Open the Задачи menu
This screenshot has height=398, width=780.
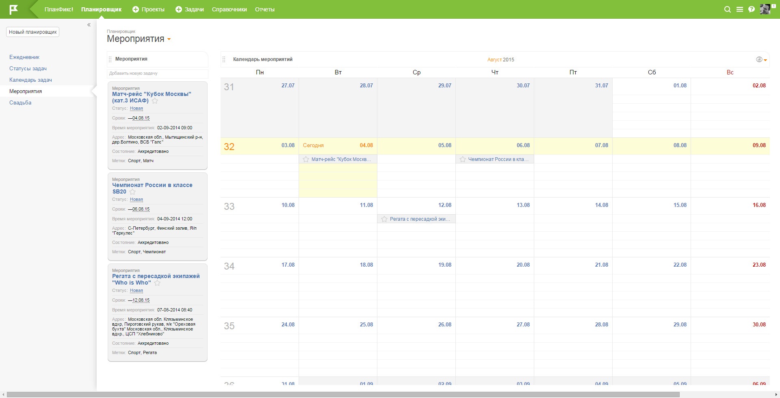point(194,9)
